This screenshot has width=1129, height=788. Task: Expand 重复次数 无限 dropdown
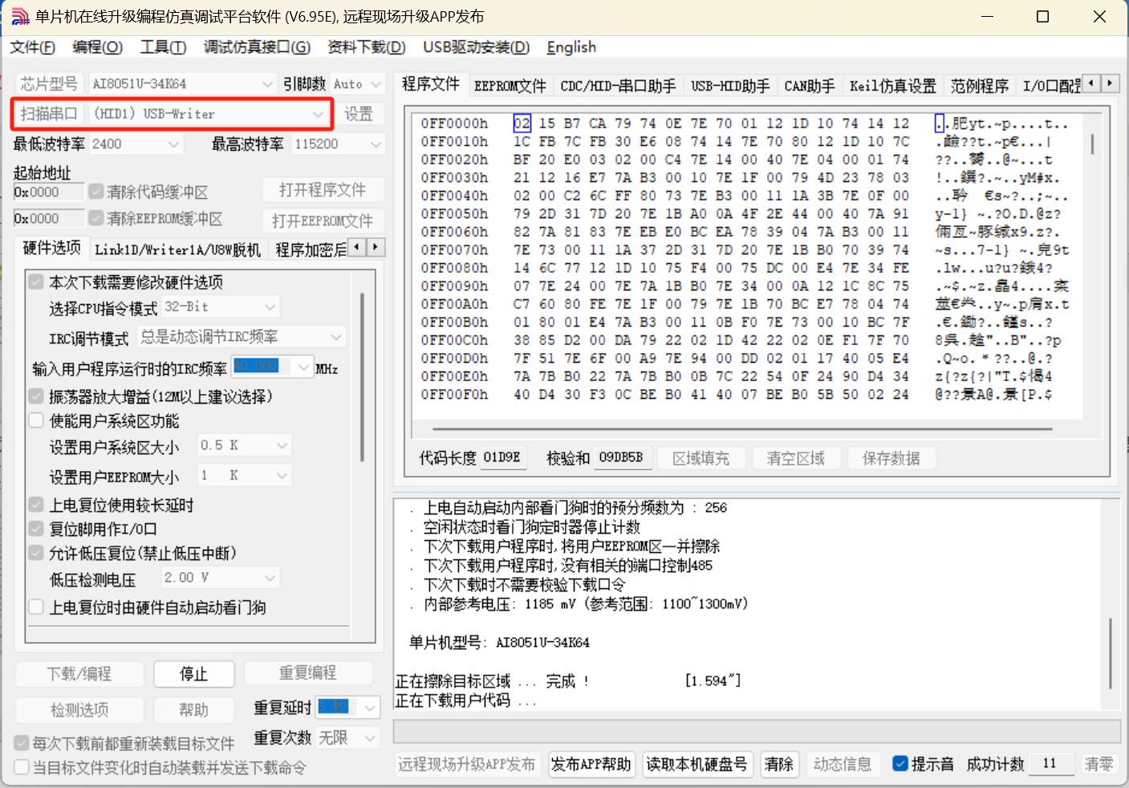(x=369, y=737)
